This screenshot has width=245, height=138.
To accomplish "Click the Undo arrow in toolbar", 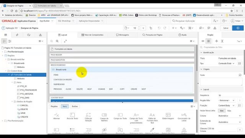I will (x=159, y=28).
